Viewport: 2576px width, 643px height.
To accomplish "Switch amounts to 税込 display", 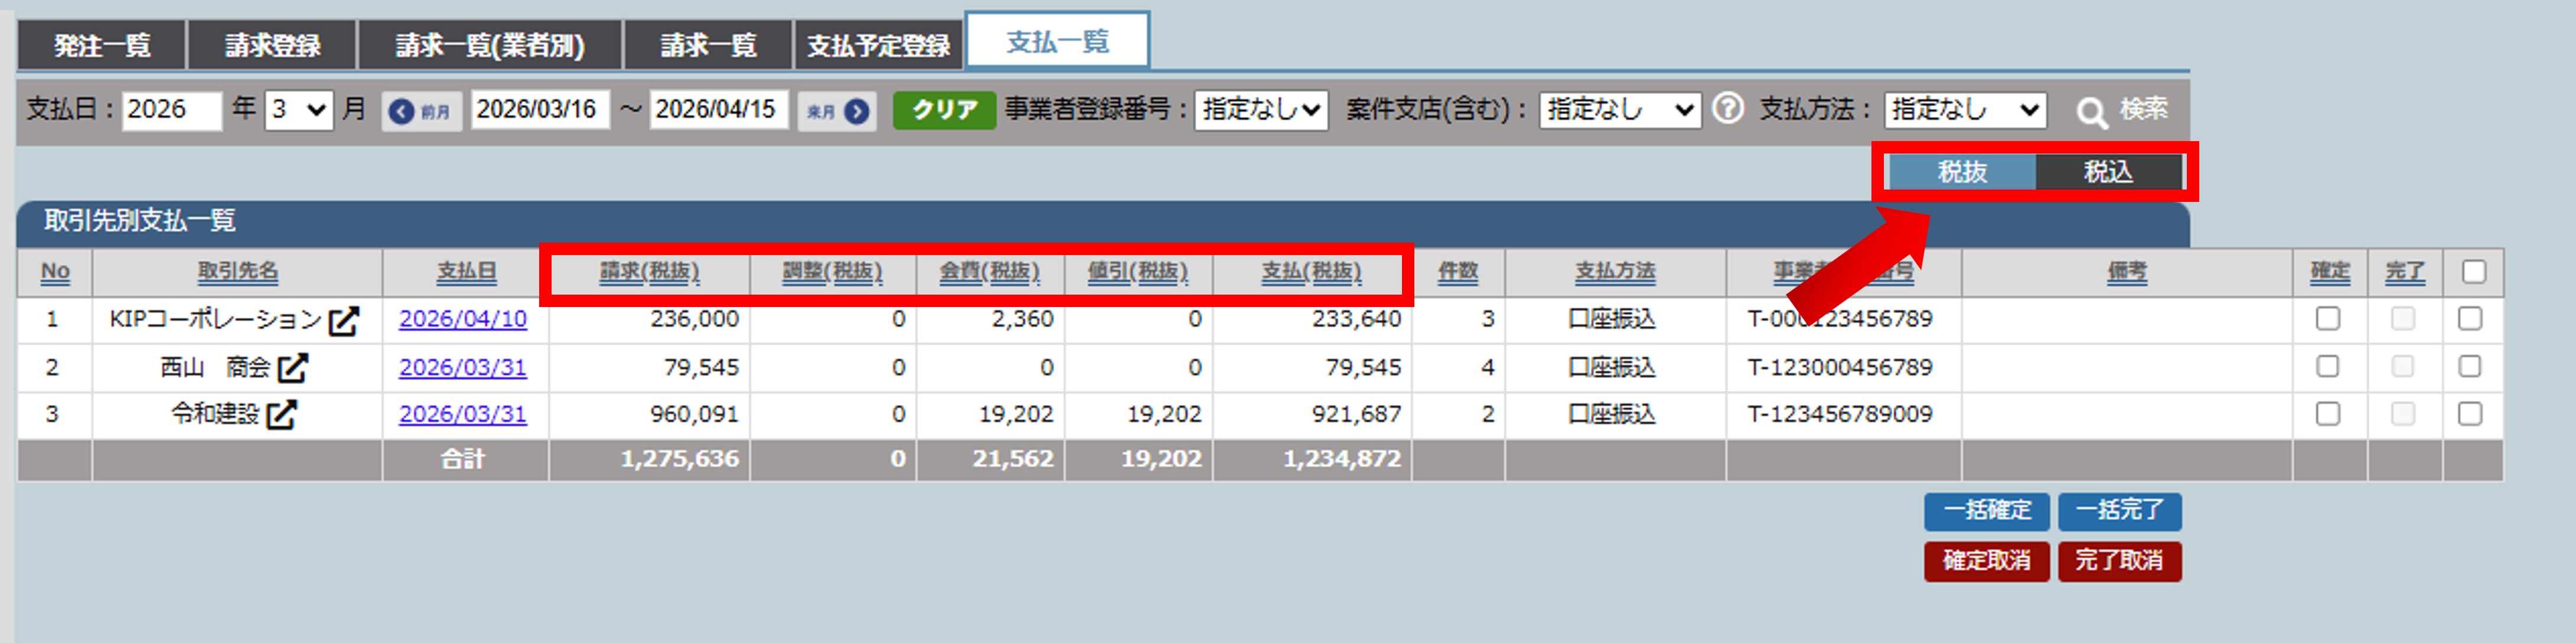I will click(2108, 172).
